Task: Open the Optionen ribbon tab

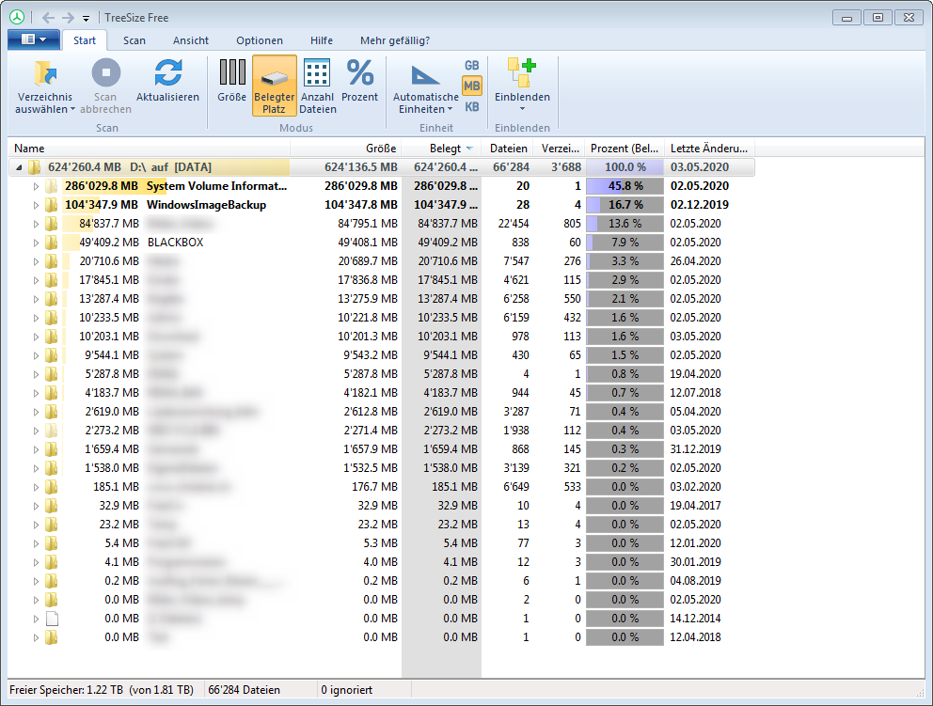Action: point(260,40)
